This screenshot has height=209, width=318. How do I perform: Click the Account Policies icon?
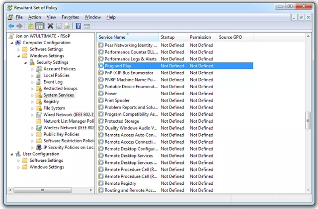39,69
